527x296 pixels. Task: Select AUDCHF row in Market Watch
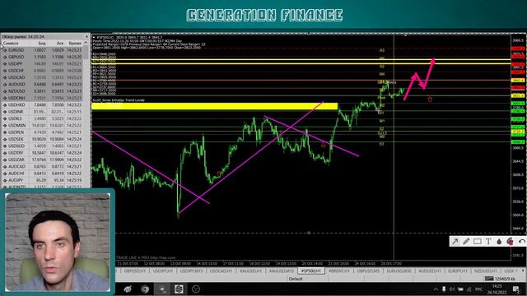42,173
